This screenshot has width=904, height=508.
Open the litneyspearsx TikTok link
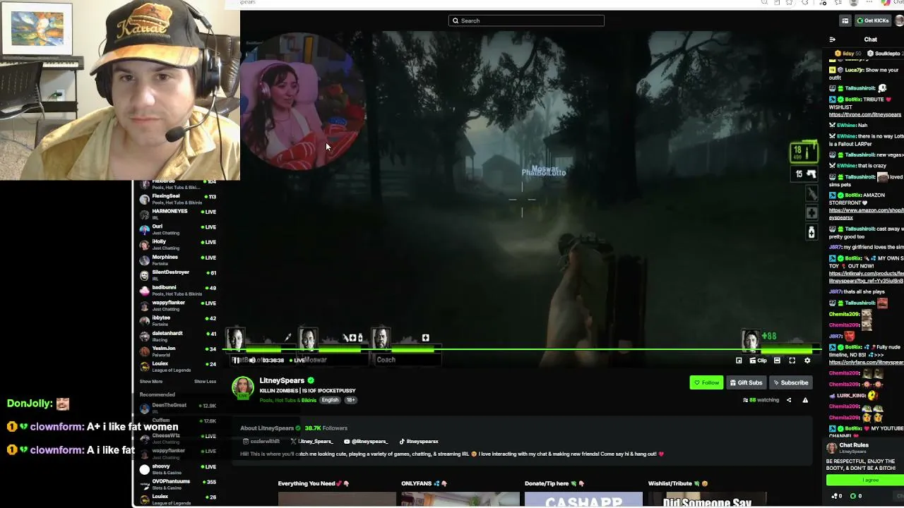tap(419, 442)
